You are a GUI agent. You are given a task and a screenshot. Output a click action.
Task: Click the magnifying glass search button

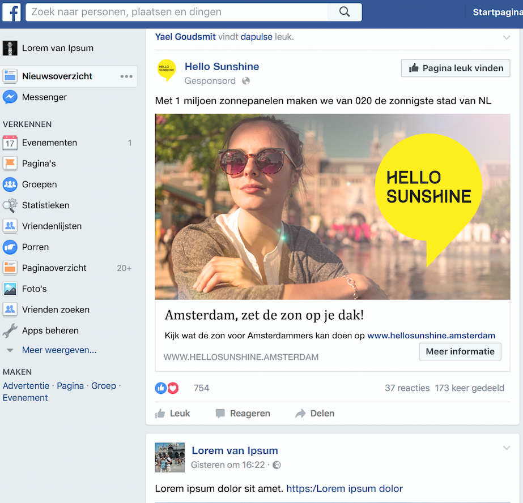(x=345, y=12)
